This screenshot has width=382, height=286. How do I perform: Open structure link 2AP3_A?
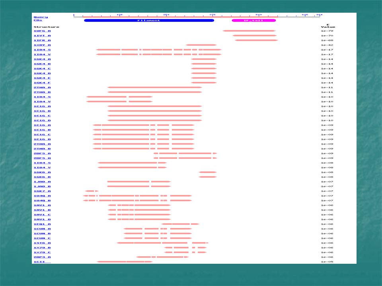42,257
